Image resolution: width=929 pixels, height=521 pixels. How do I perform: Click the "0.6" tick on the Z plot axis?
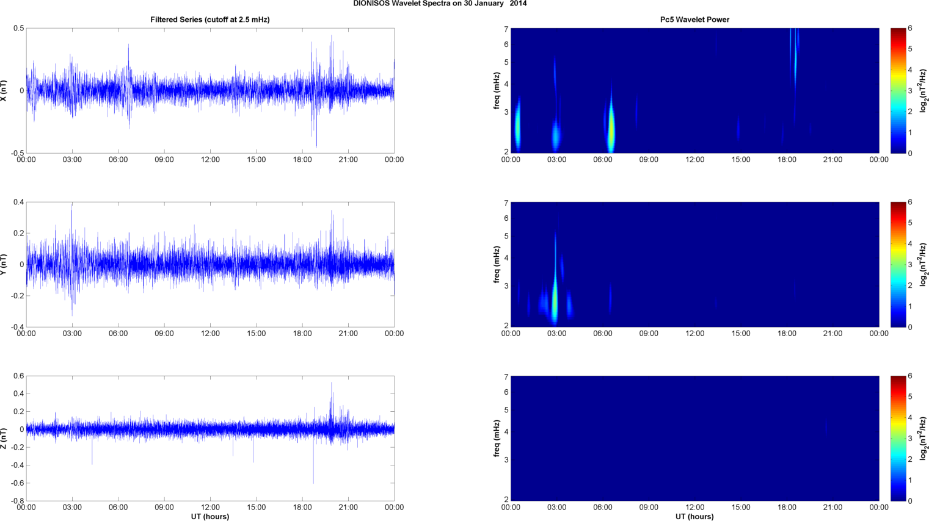pos(18,376)
